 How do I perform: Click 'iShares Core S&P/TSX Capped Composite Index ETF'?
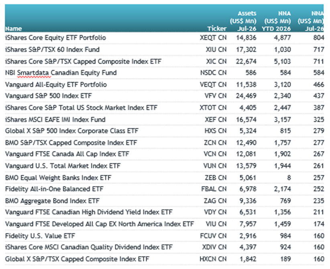pyautogui.click(x=83, y=61)
